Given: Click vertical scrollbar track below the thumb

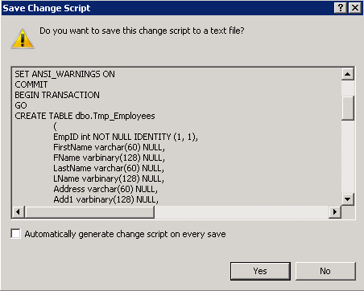Looking at the screenshot, I should click(x=348, y=157).
